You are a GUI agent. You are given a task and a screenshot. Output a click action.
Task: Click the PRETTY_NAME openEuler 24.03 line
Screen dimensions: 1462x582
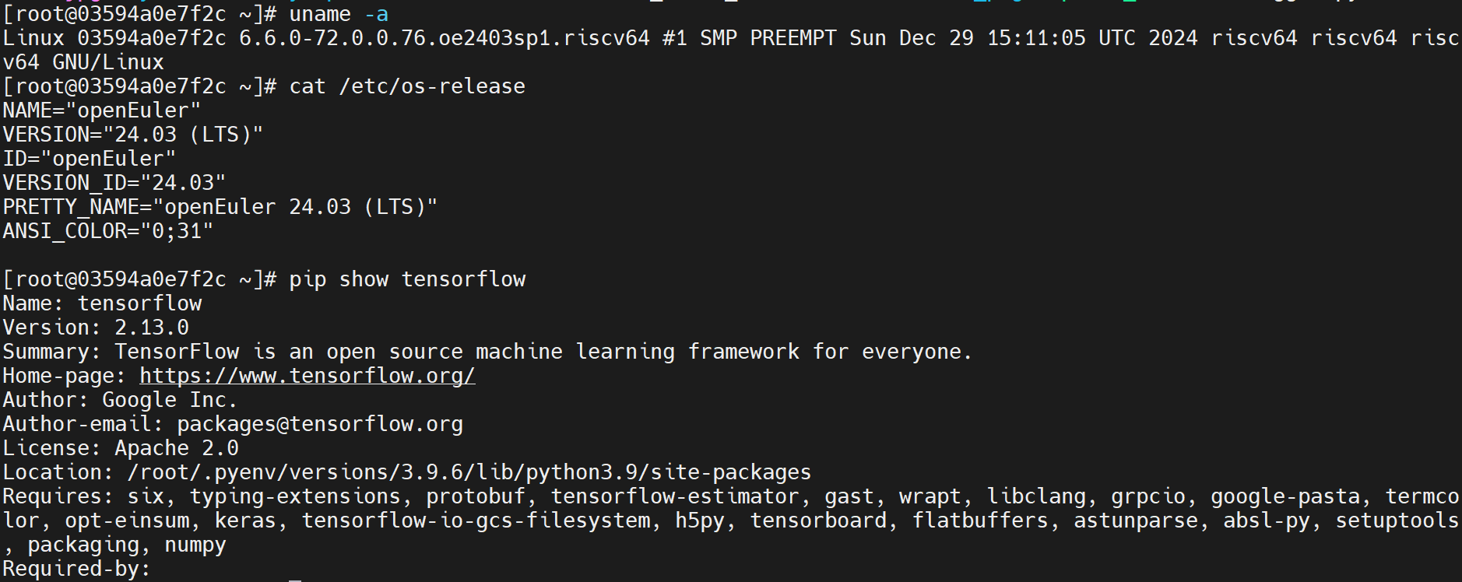pyautogui.click(x=220, y=207)
